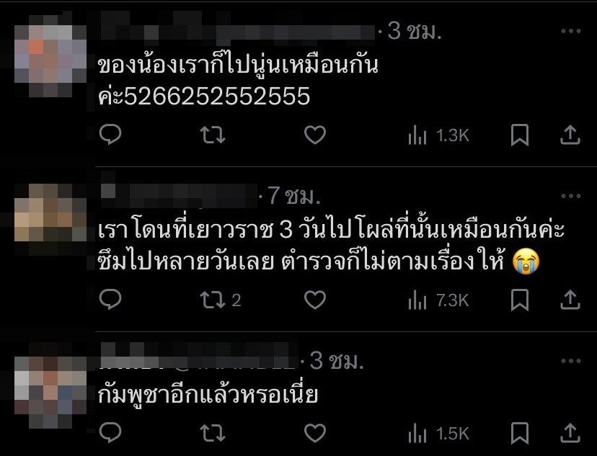Reply to the กัมพูชาอีกแล้วหรอเนี่ย tweet
Image resolution: width=597 pixels, height=456 pixels.
(x=110, y=432)
